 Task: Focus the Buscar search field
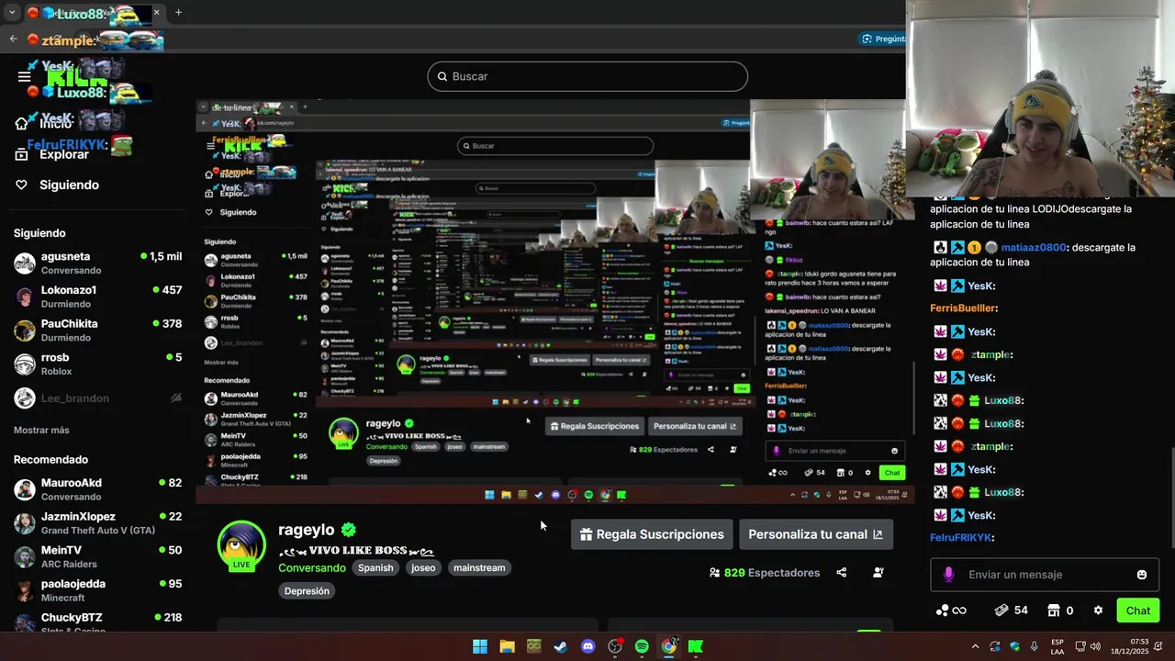[587, 76]
